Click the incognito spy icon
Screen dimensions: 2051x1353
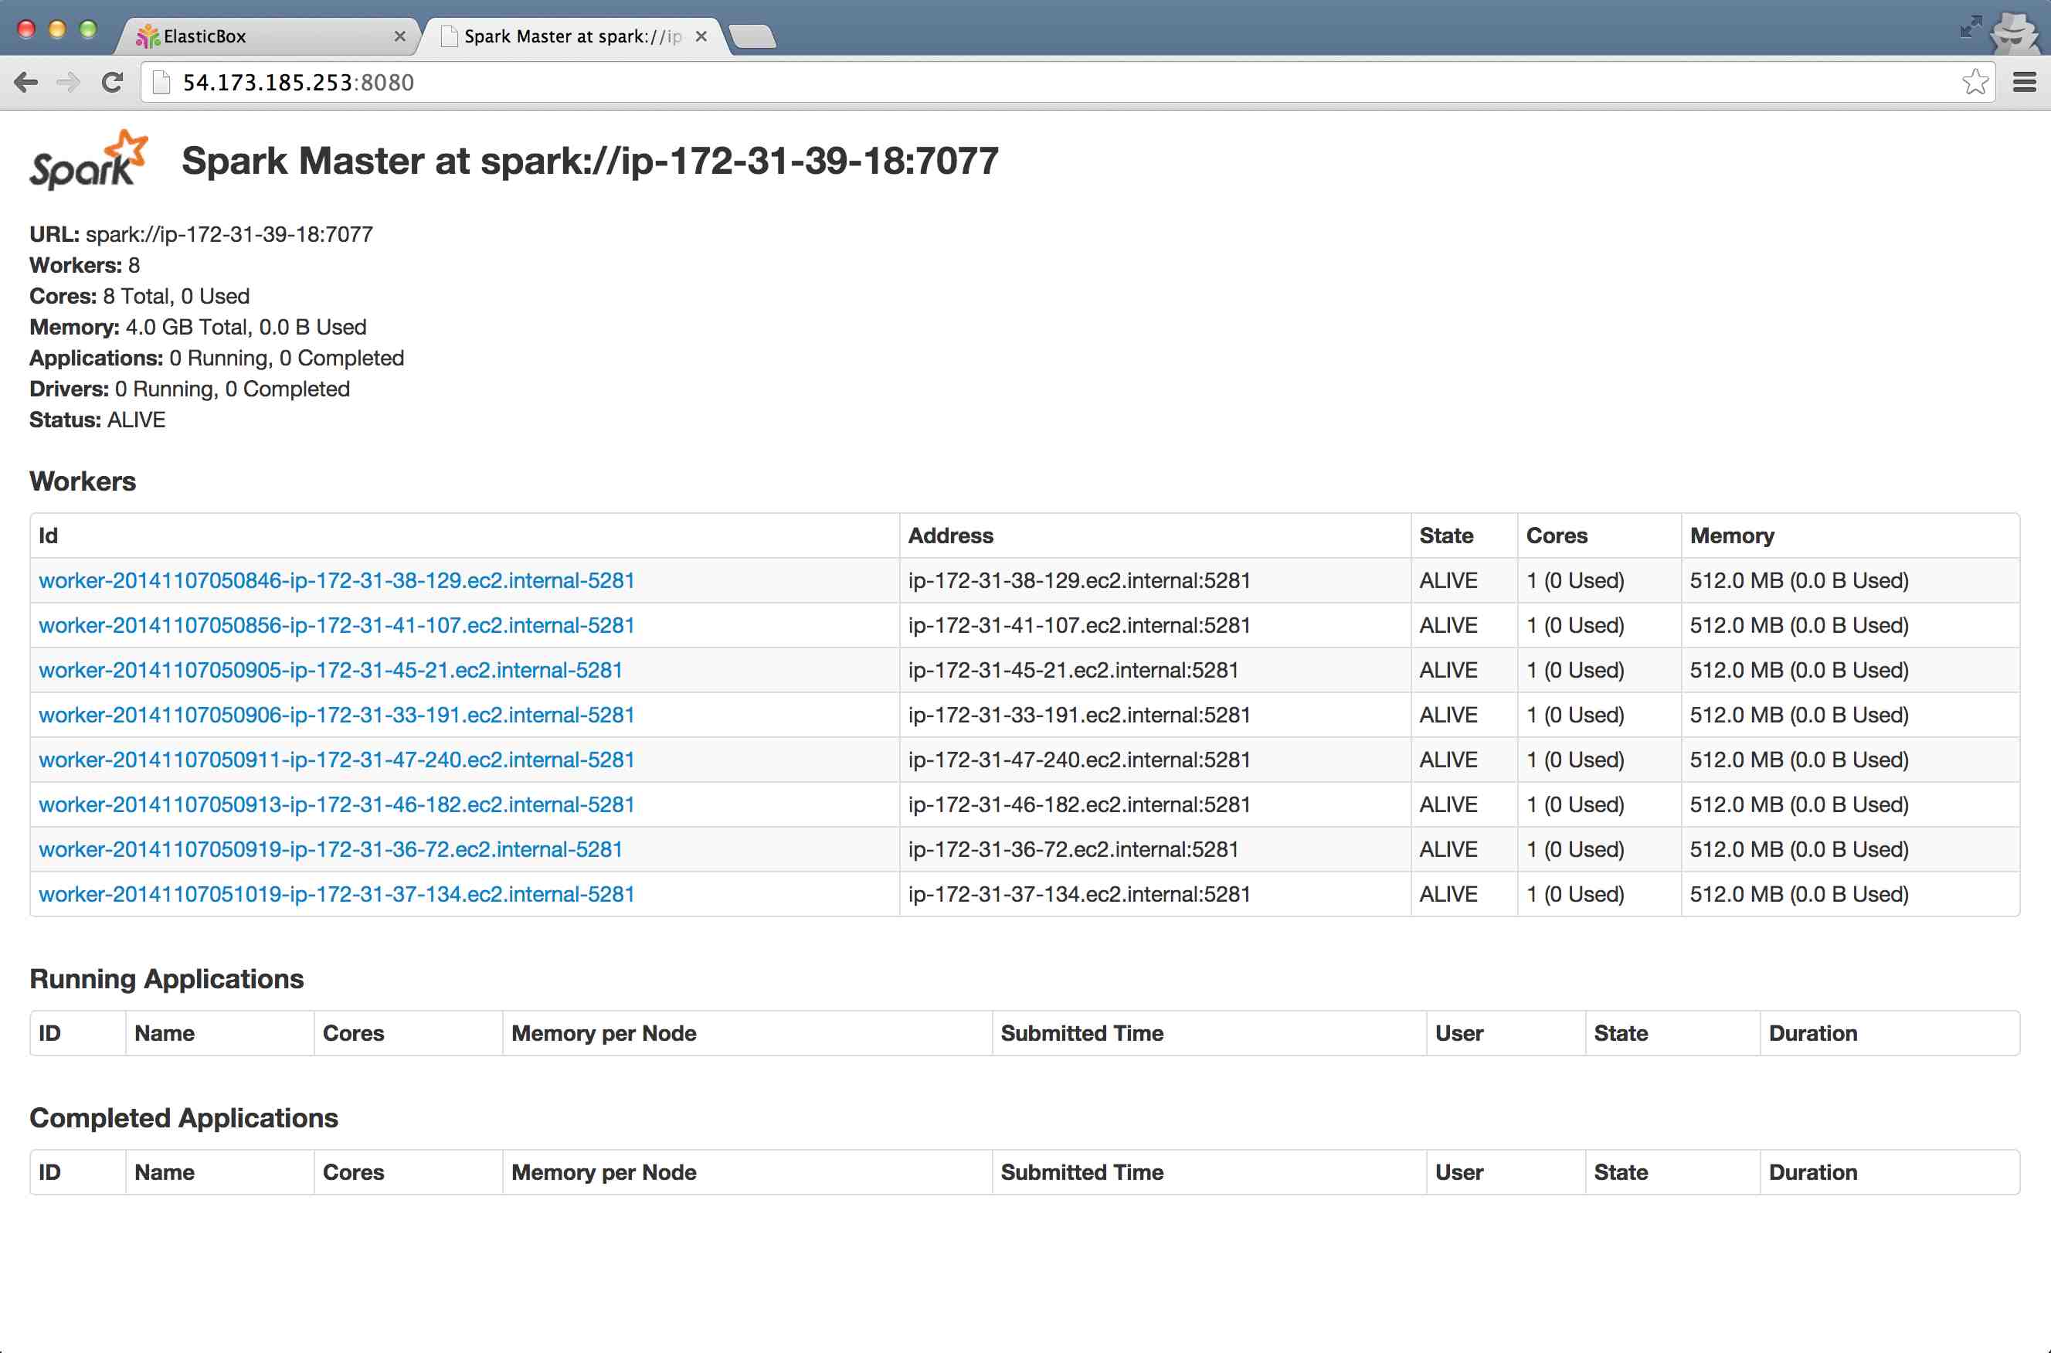tap(2014, 34)
